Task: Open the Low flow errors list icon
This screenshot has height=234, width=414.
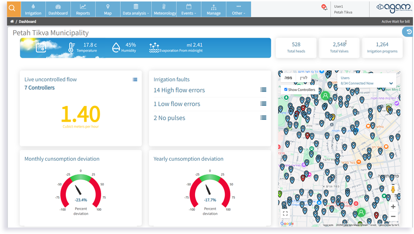Action: coord(263,104)
